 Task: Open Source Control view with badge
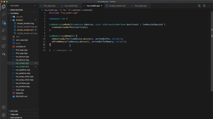coord(4,22)
